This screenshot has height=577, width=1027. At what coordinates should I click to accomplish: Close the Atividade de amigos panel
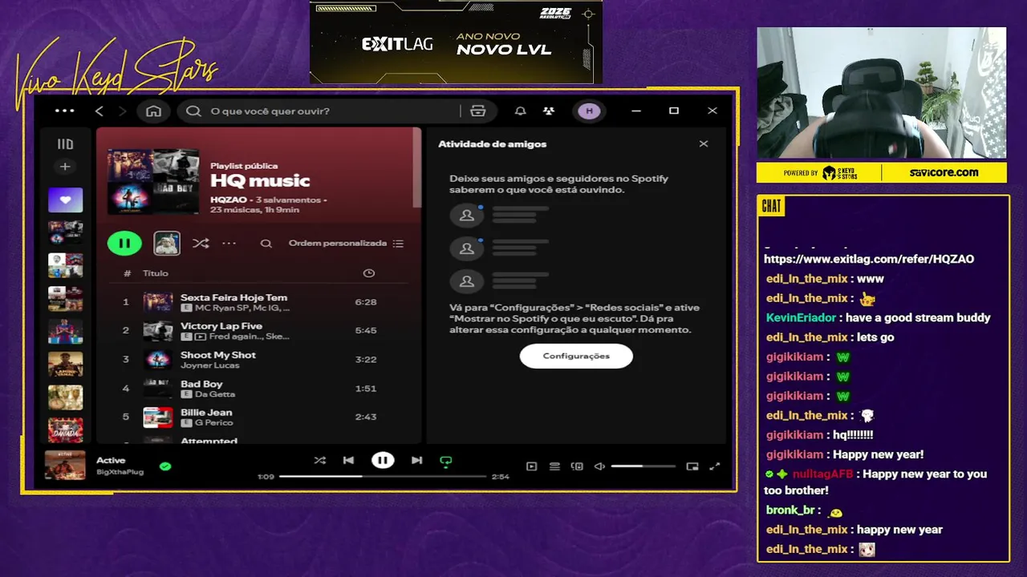tap(704, 144)
